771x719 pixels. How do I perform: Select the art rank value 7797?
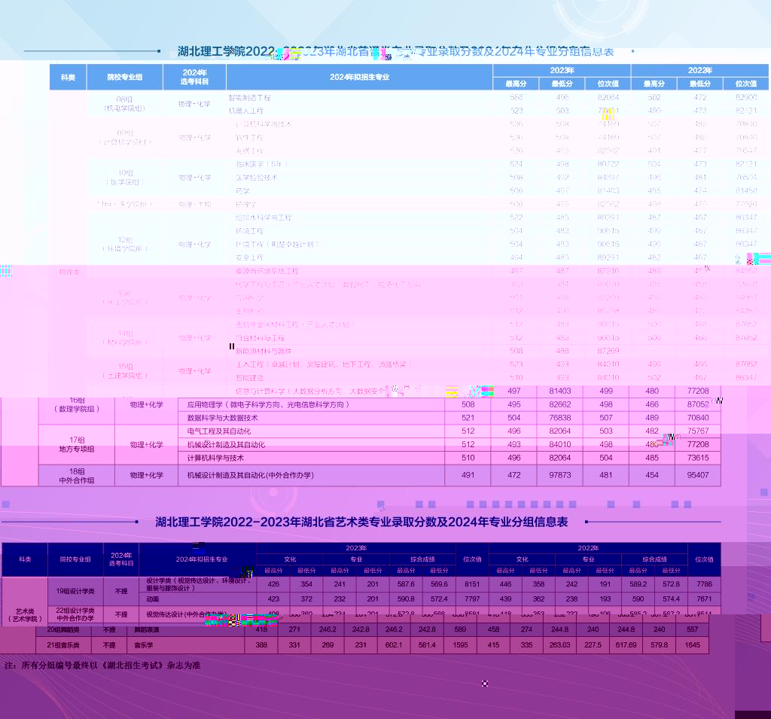coord(472,599)
